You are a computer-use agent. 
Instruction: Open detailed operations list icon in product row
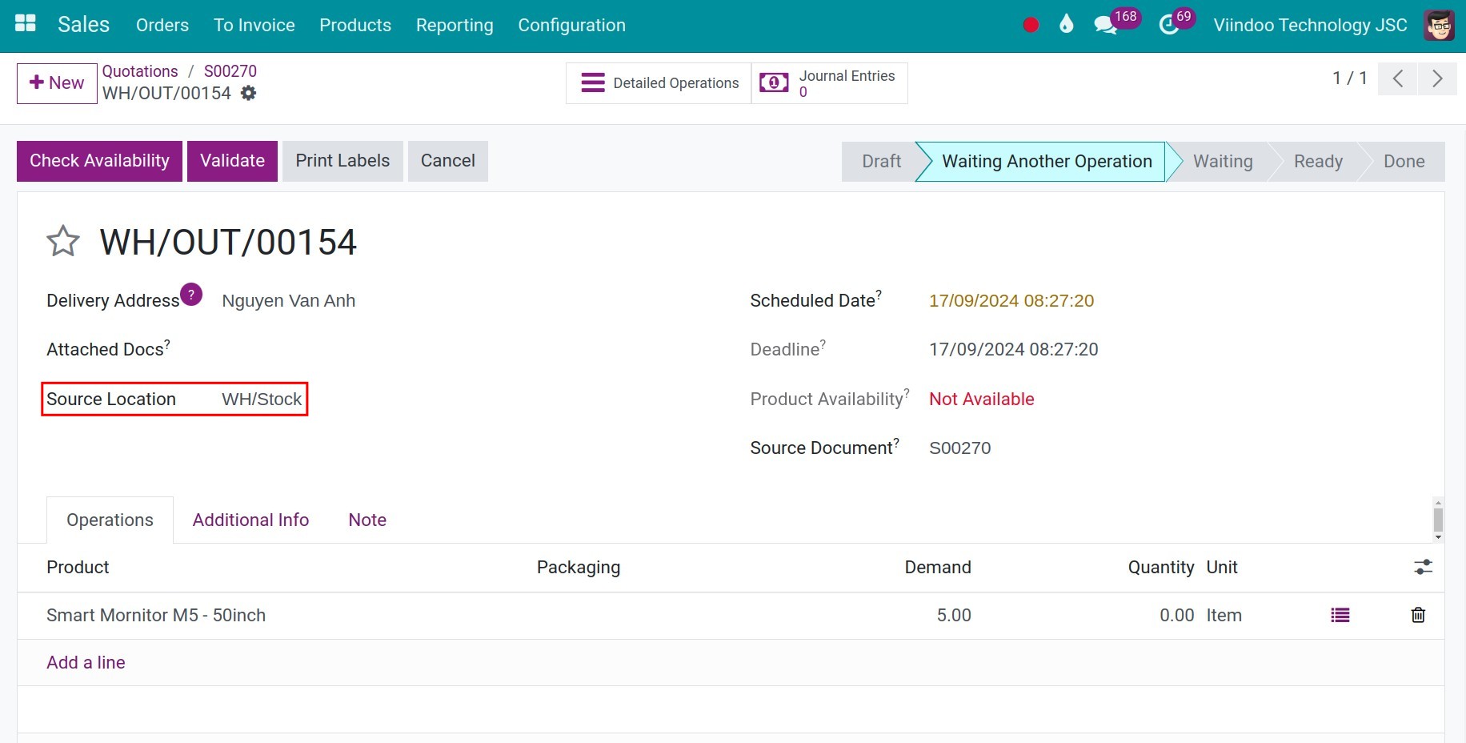(x=1340, y=615)
